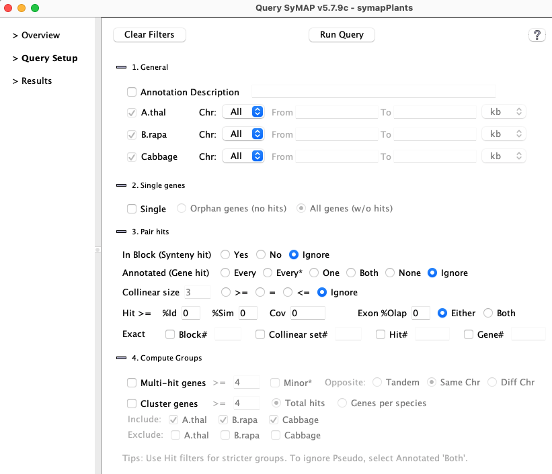Screen dimensions: 552x474
Task: Enable the Single genes checkbox
Action: pyautogui.click(x=132, y=209)
